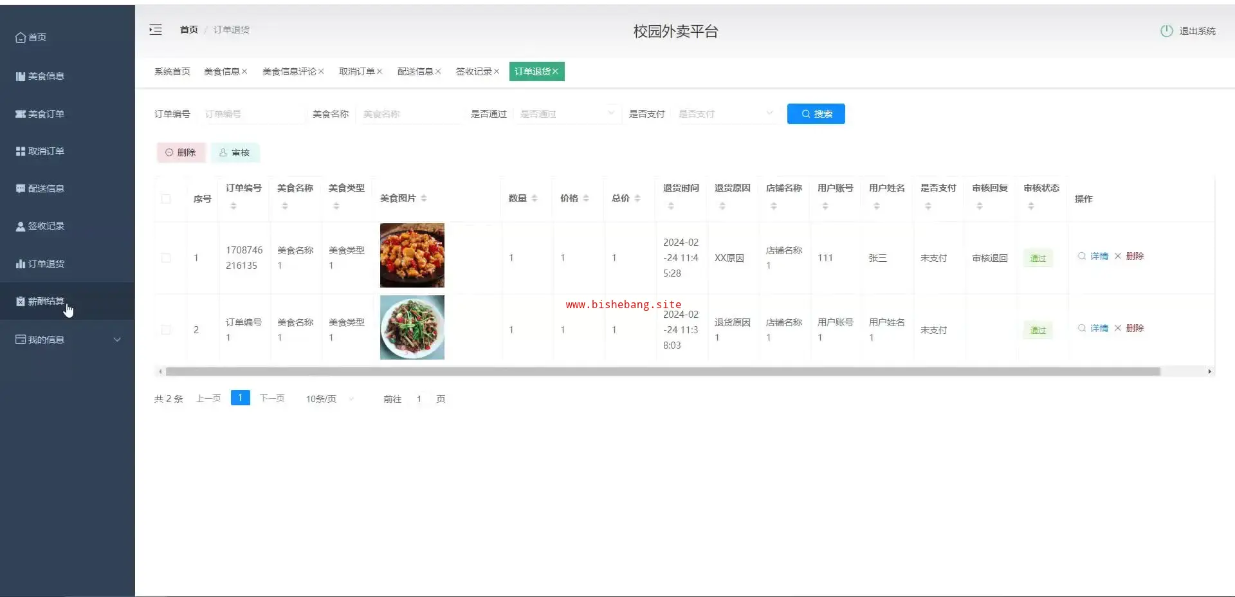
Task: Open the 是否支付 filter dropdown
Action: tap(725, 114)
